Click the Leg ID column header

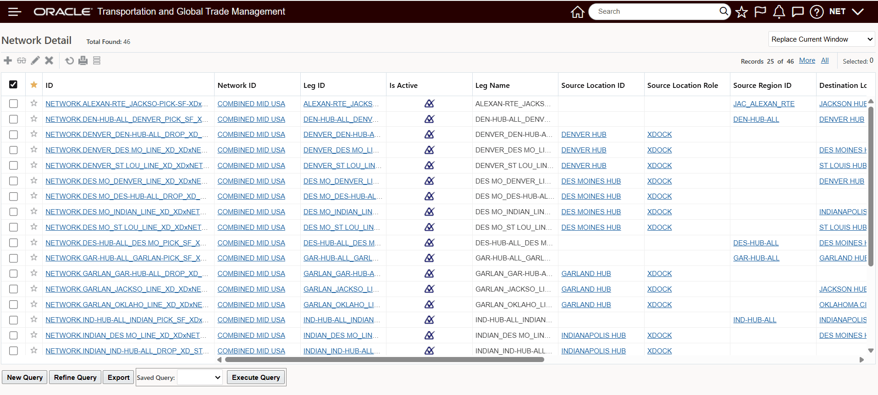pyautogui.click(x=314, y=85)
